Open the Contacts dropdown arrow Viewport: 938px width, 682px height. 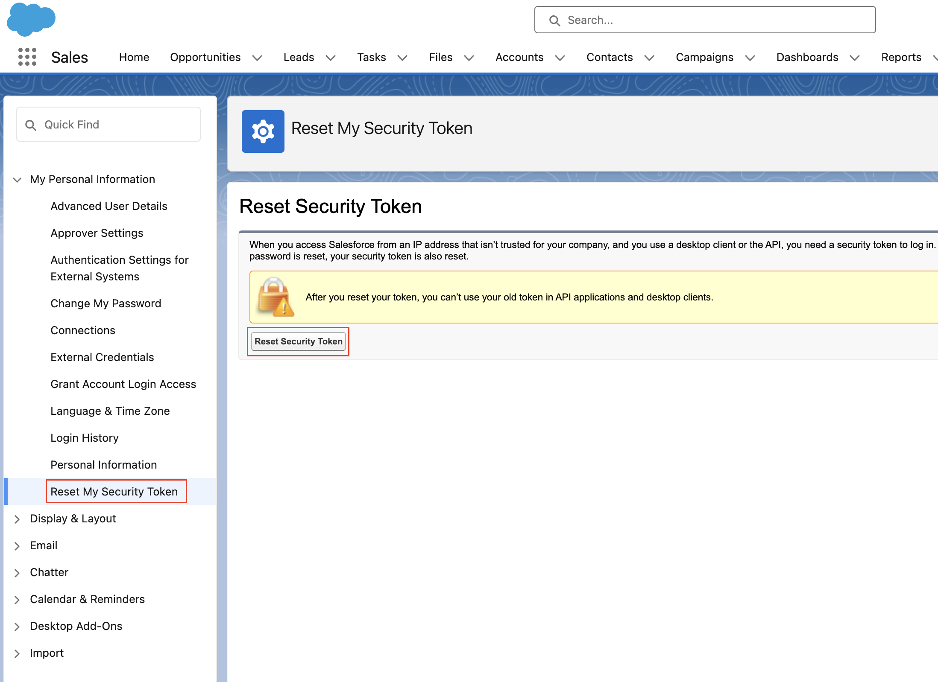point(649,58)
